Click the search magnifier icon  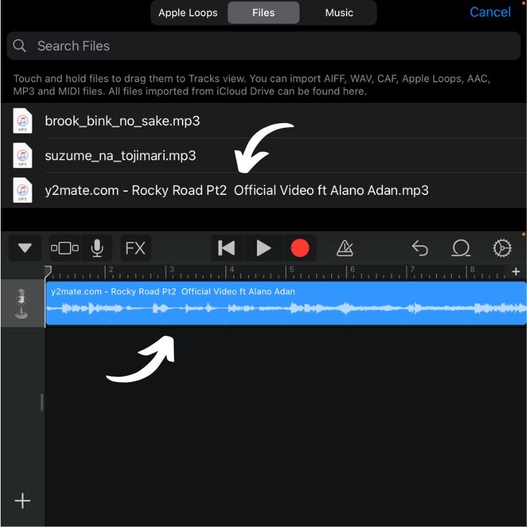point(20,45)
